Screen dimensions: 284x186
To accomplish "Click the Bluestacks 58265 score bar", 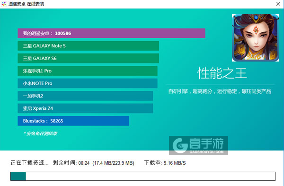I will click(x=73, y=121).
